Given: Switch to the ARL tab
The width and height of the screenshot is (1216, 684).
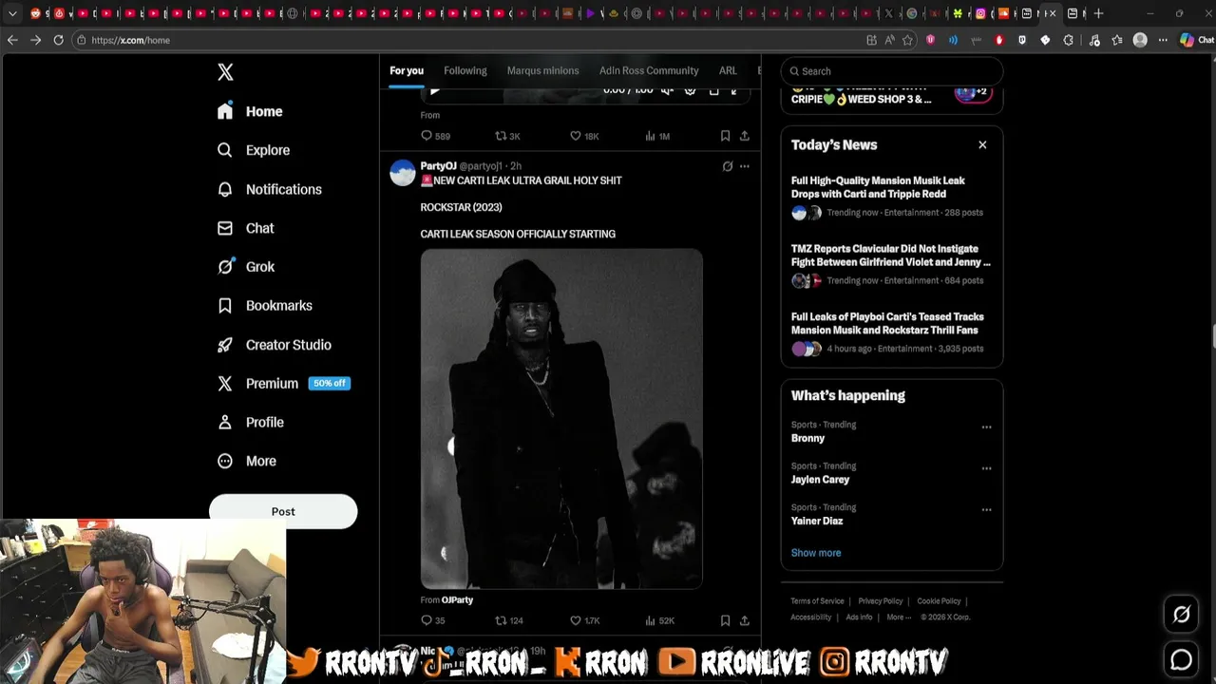Looking at the screenshot, I should [728, 70].
